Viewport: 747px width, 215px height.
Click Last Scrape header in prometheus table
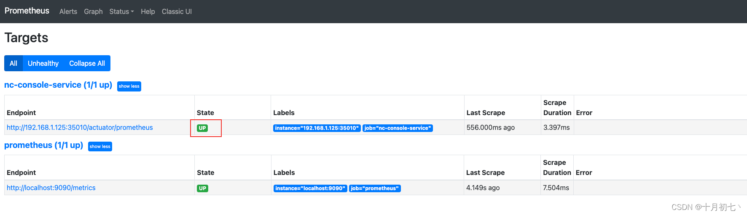[485, 172]
